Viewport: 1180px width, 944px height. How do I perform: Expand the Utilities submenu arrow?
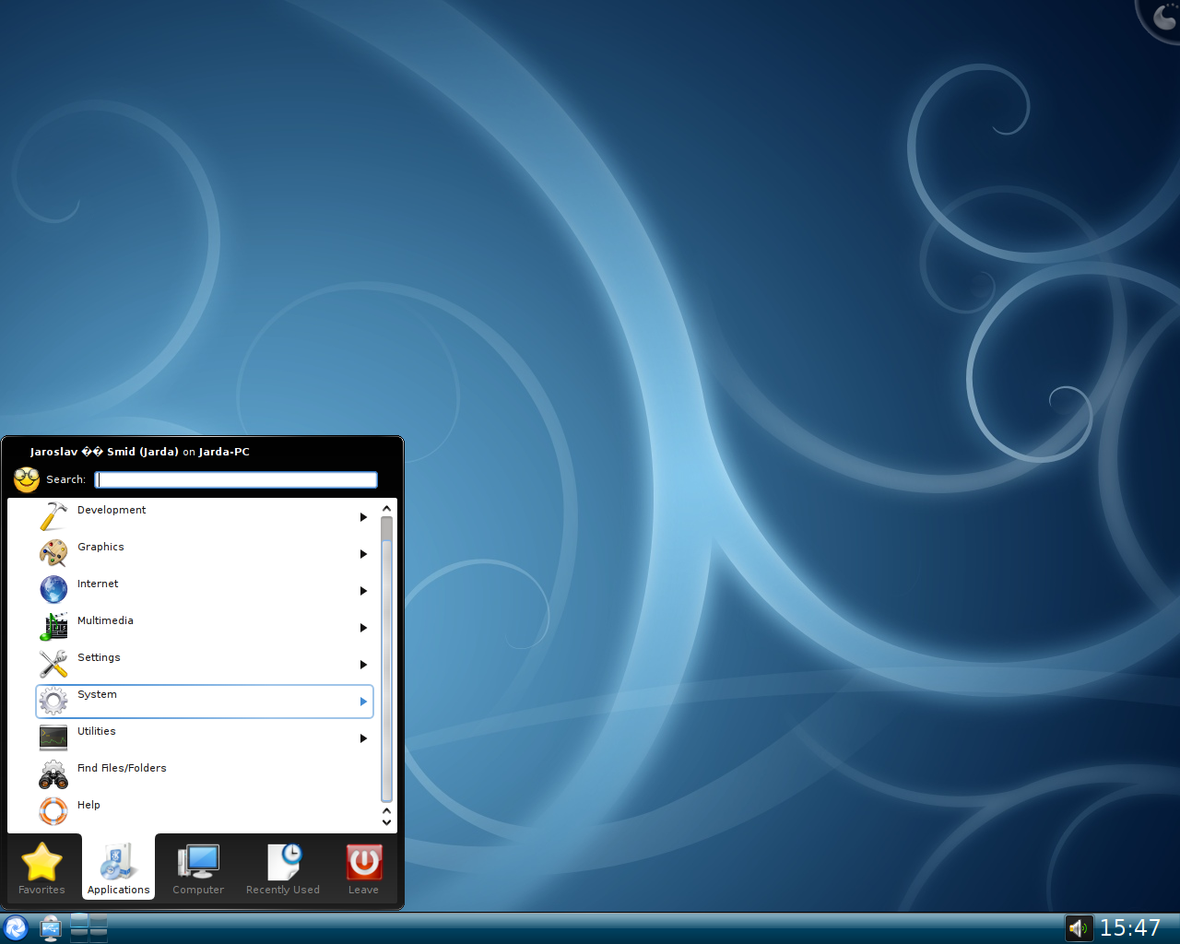coord(363,738)
